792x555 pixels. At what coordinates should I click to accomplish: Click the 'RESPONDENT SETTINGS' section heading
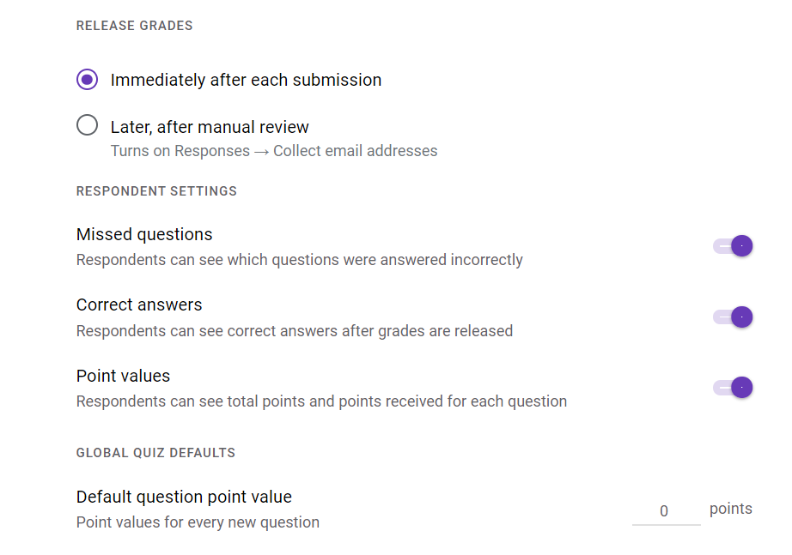[156, 191]
